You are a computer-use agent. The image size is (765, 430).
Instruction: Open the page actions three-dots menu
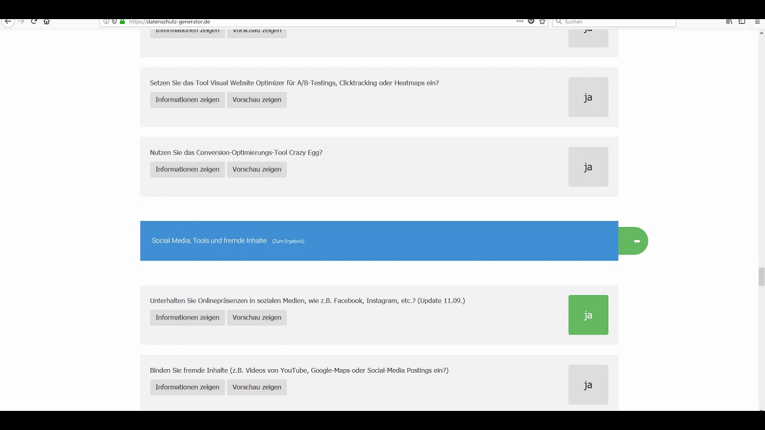pos(520,21)
